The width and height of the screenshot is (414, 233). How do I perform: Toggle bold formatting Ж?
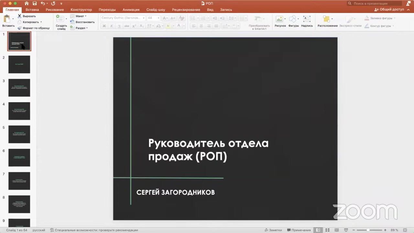click(x=104, y=26)
